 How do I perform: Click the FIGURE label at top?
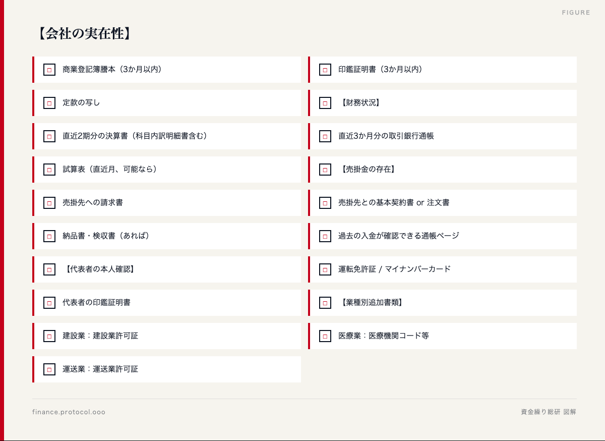[576, 13]
